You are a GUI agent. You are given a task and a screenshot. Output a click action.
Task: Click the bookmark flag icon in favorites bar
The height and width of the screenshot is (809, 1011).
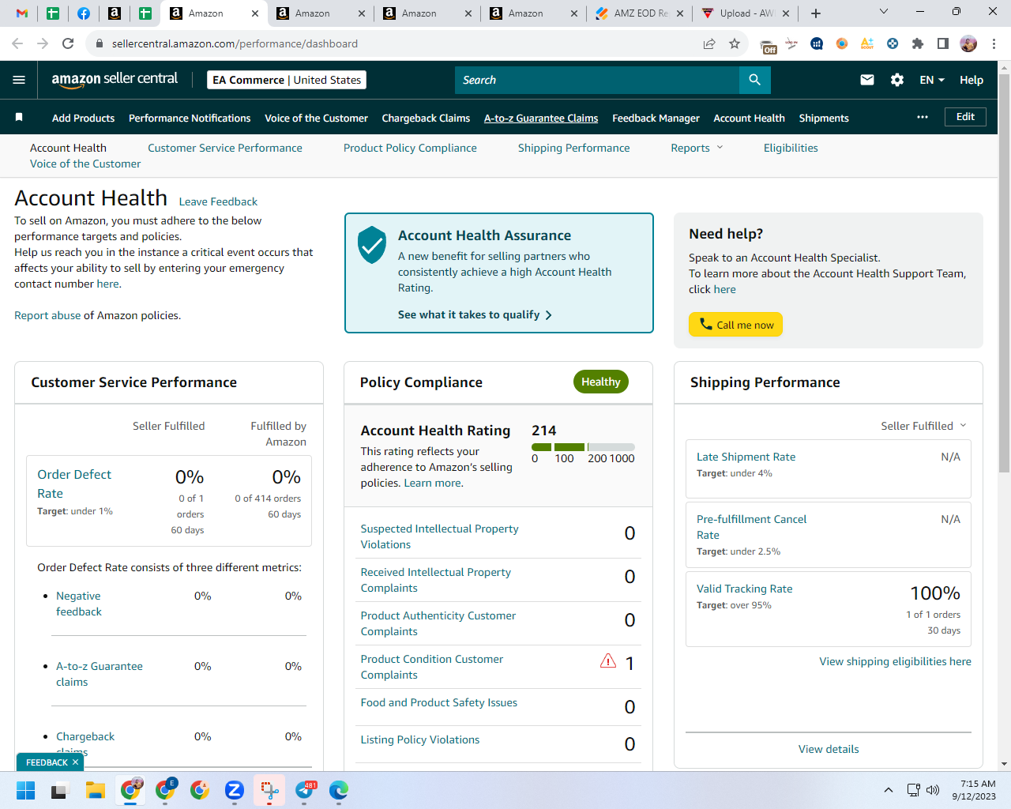click(x=19, y=117)
